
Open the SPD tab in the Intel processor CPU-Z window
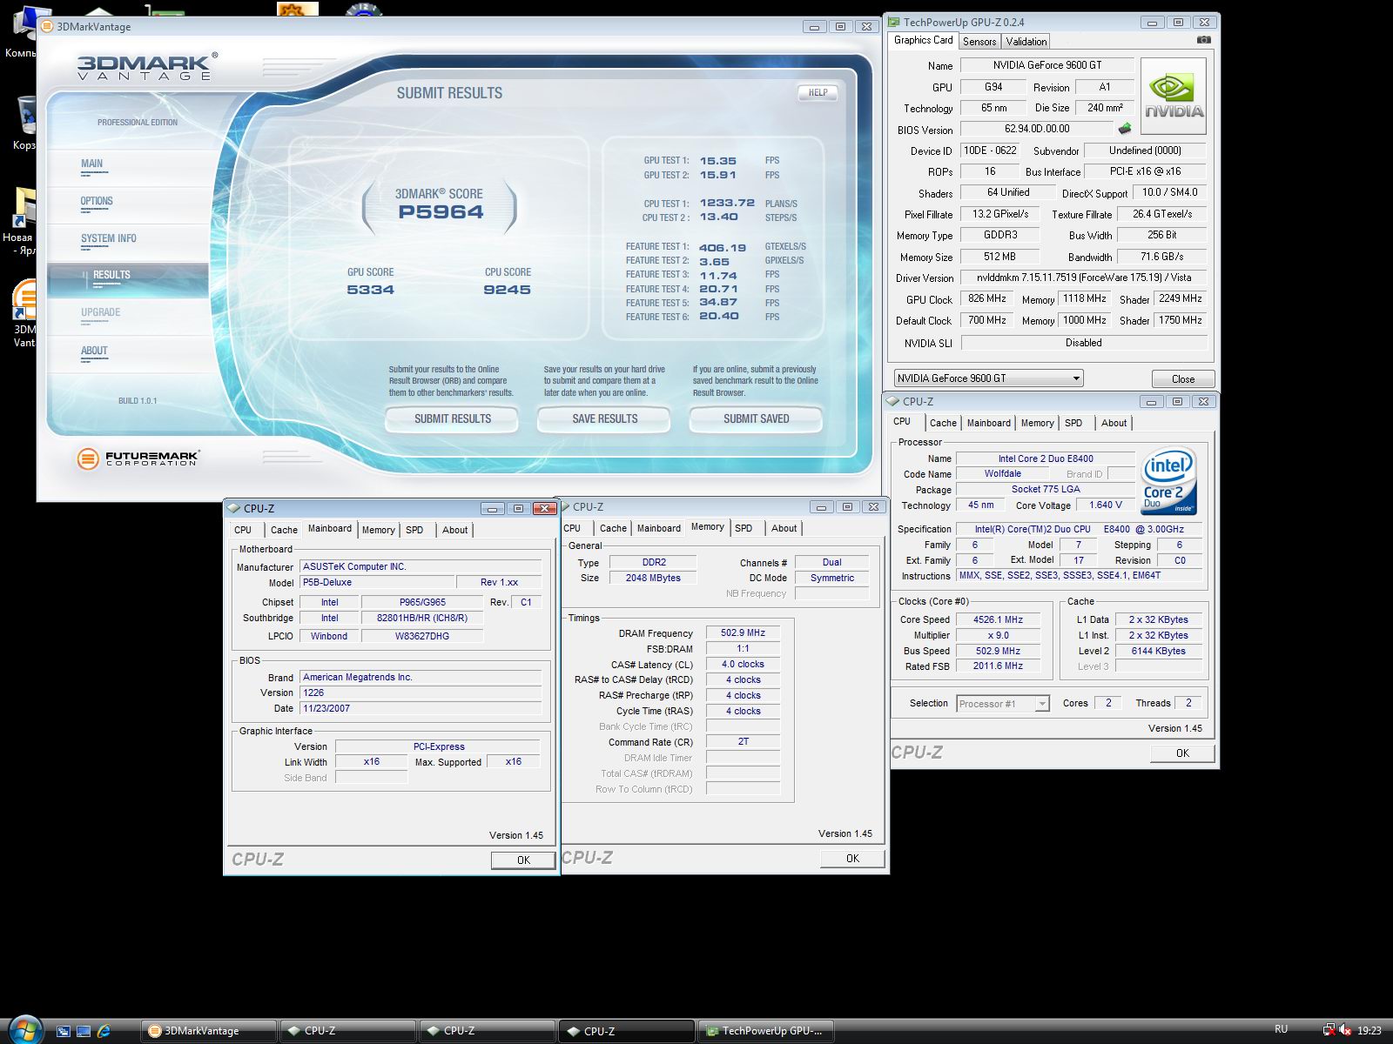[x=1073, y=423]
